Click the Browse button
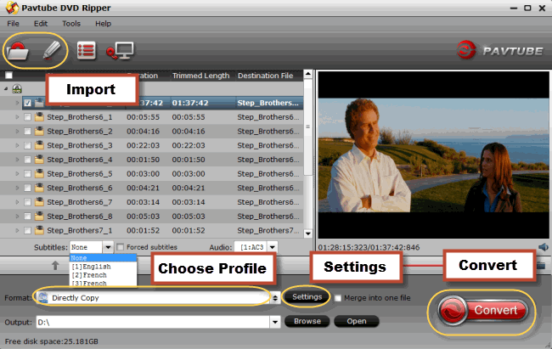The height and width of the screenshot is (349, 552). (307, 321)
